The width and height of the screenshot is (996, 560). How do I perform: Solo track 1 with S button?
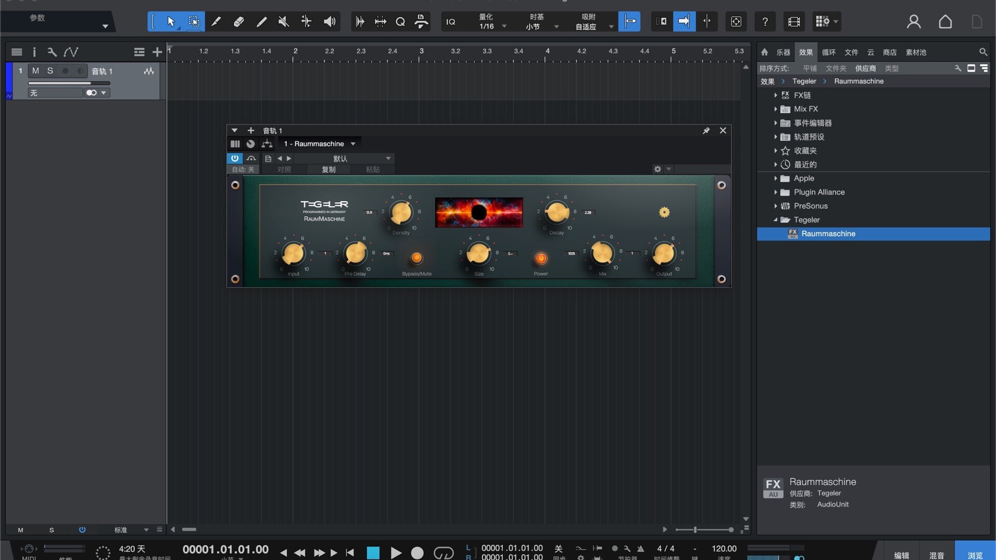(x=50, y=71)
